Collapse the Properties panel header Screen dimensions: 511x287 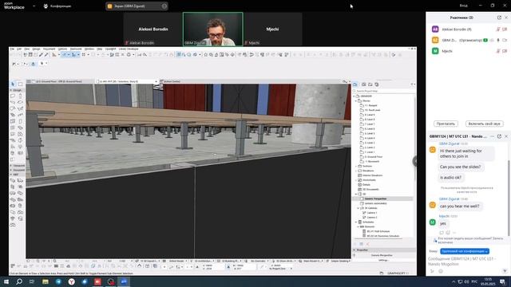coord(355,250)
